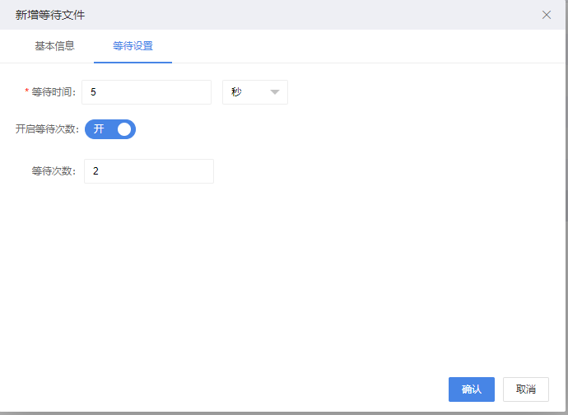Click the vertical scrollbar on the right edge
The width and height of the screenshot is (568, 415).
(x=566, y=109)
